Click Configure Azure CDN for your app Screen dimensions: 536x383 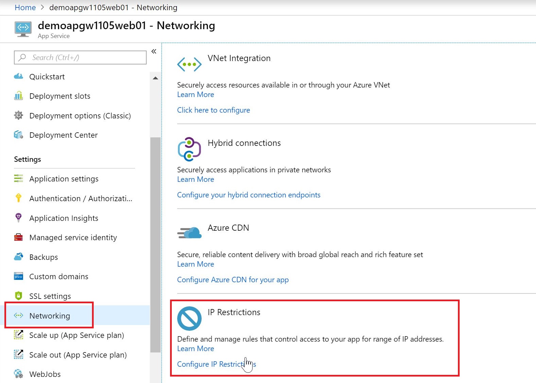coord(233,280)
